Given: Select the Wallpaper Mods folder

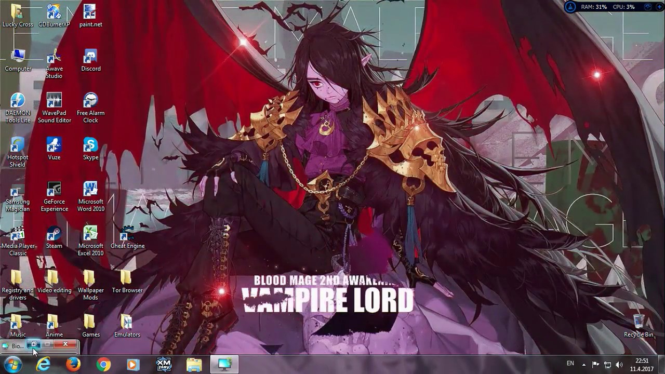Looking at the screenshot, I should coord(90,285).
